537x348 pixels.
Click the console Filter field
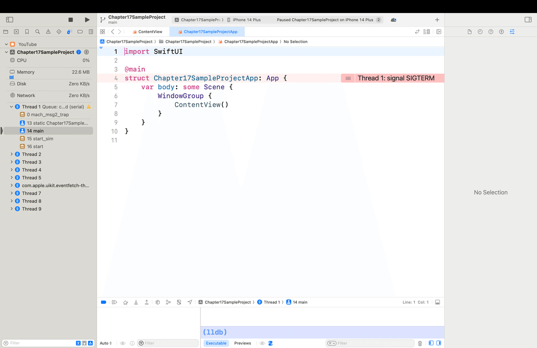[370, 343]
